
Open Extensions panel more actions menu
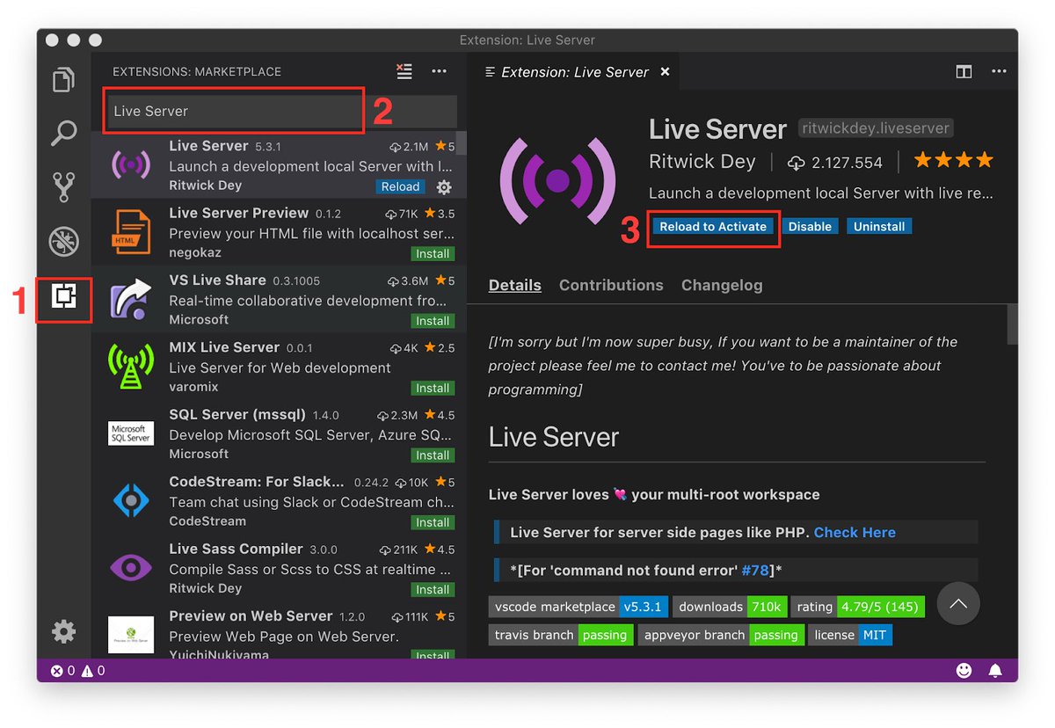tap(440, 71)
